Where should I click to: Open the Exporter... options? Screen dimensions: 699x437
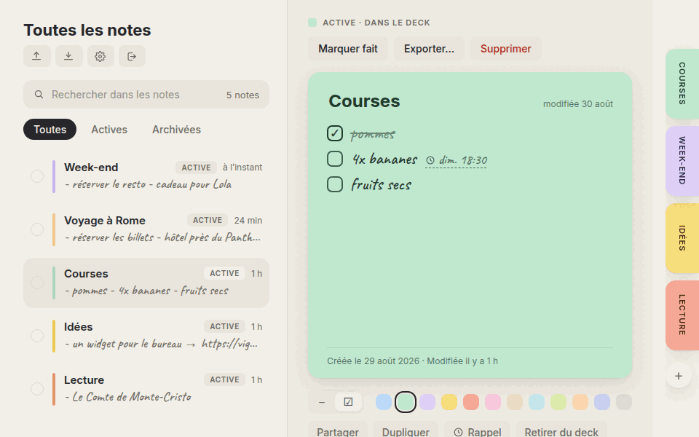pos(429,49)
